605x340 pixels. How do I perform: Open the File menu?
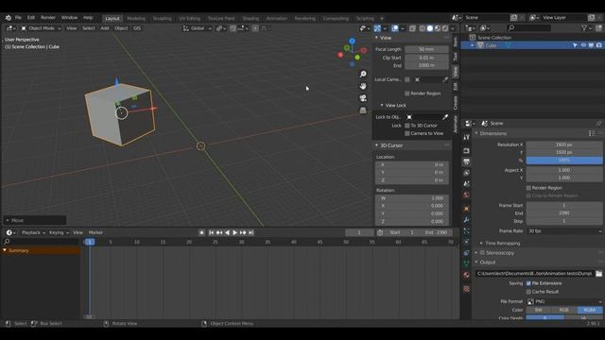18,18
